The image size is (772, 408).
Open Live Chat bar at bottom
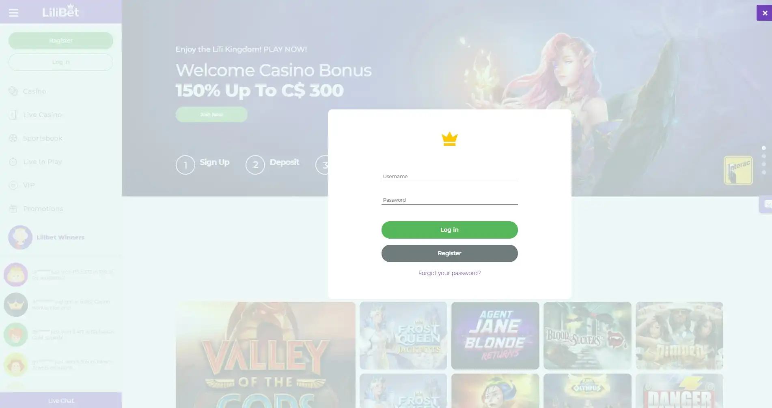(61, 400)
